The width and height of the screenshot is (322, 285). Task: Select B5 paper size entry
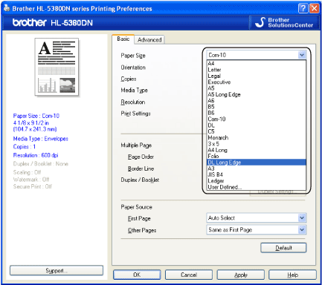tap(257, 107)
